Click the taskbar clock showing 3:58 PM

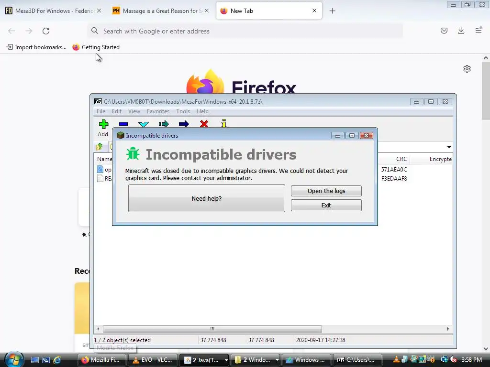(471, 360)
